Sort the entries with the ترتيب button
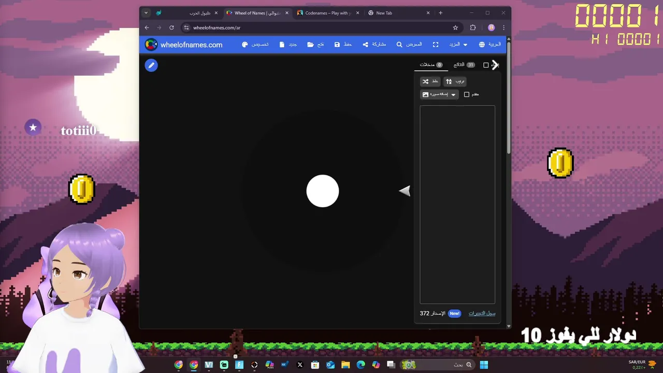This screenshot has height=373, width=663. pos(455,81)
